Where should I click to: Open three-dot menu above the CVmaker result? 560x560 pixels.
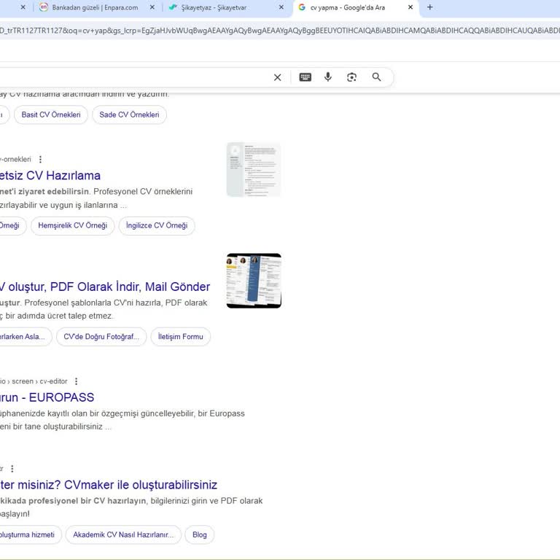click(12, 469)
